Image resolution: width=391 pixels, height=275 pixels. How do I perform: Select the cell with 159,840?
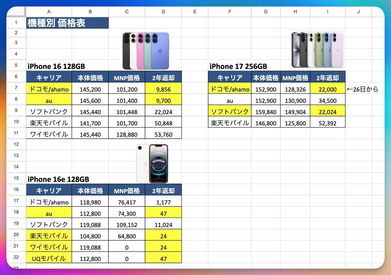tap(266, 111)
